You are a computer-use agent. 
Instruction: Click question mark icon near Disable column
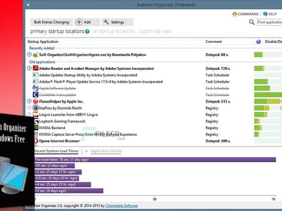(x=258, y=42)
